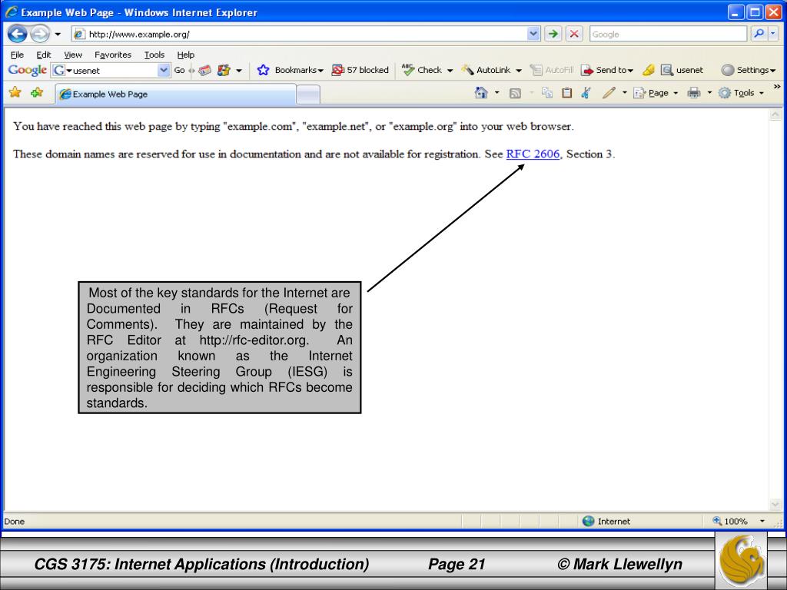Viewport: 787px width, 590px height.
Task: Open the View menu
Action: tap(73, 55)
